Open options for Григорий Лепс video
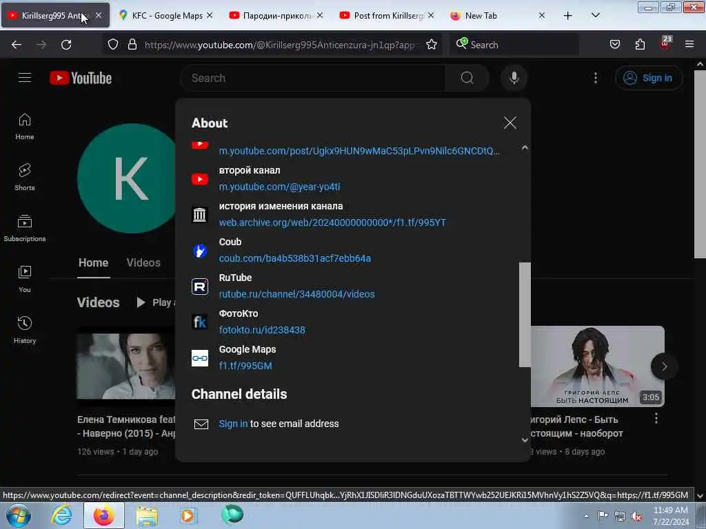The height and width of the screenshot is (529, 706). tap(656, 419)
